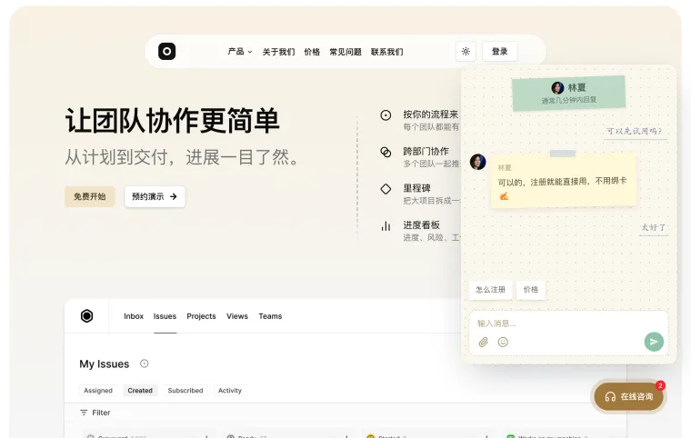The image size is (691, 438).
Task: Send message with green paper plane button
Action: click(654, 342)
